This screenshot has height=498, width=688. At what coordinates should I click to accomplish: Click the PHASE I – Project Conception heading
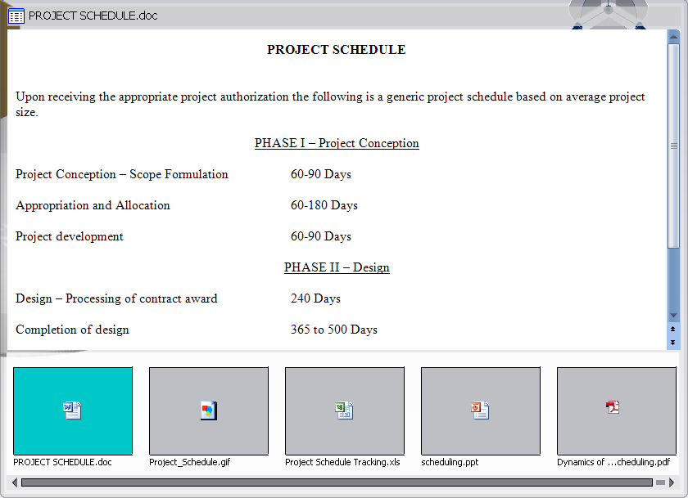click(337, 143)
